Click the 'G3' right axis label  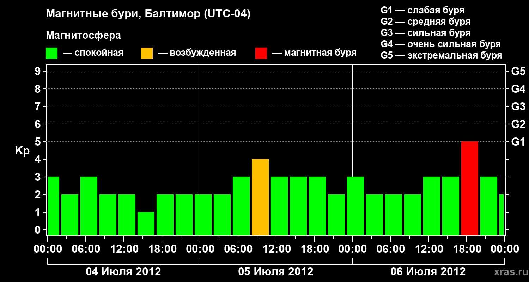tap(518, 106)
